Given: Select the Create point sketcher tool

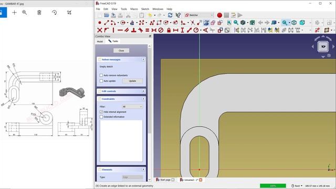Looking at the screenshot, I should point(100,23).
